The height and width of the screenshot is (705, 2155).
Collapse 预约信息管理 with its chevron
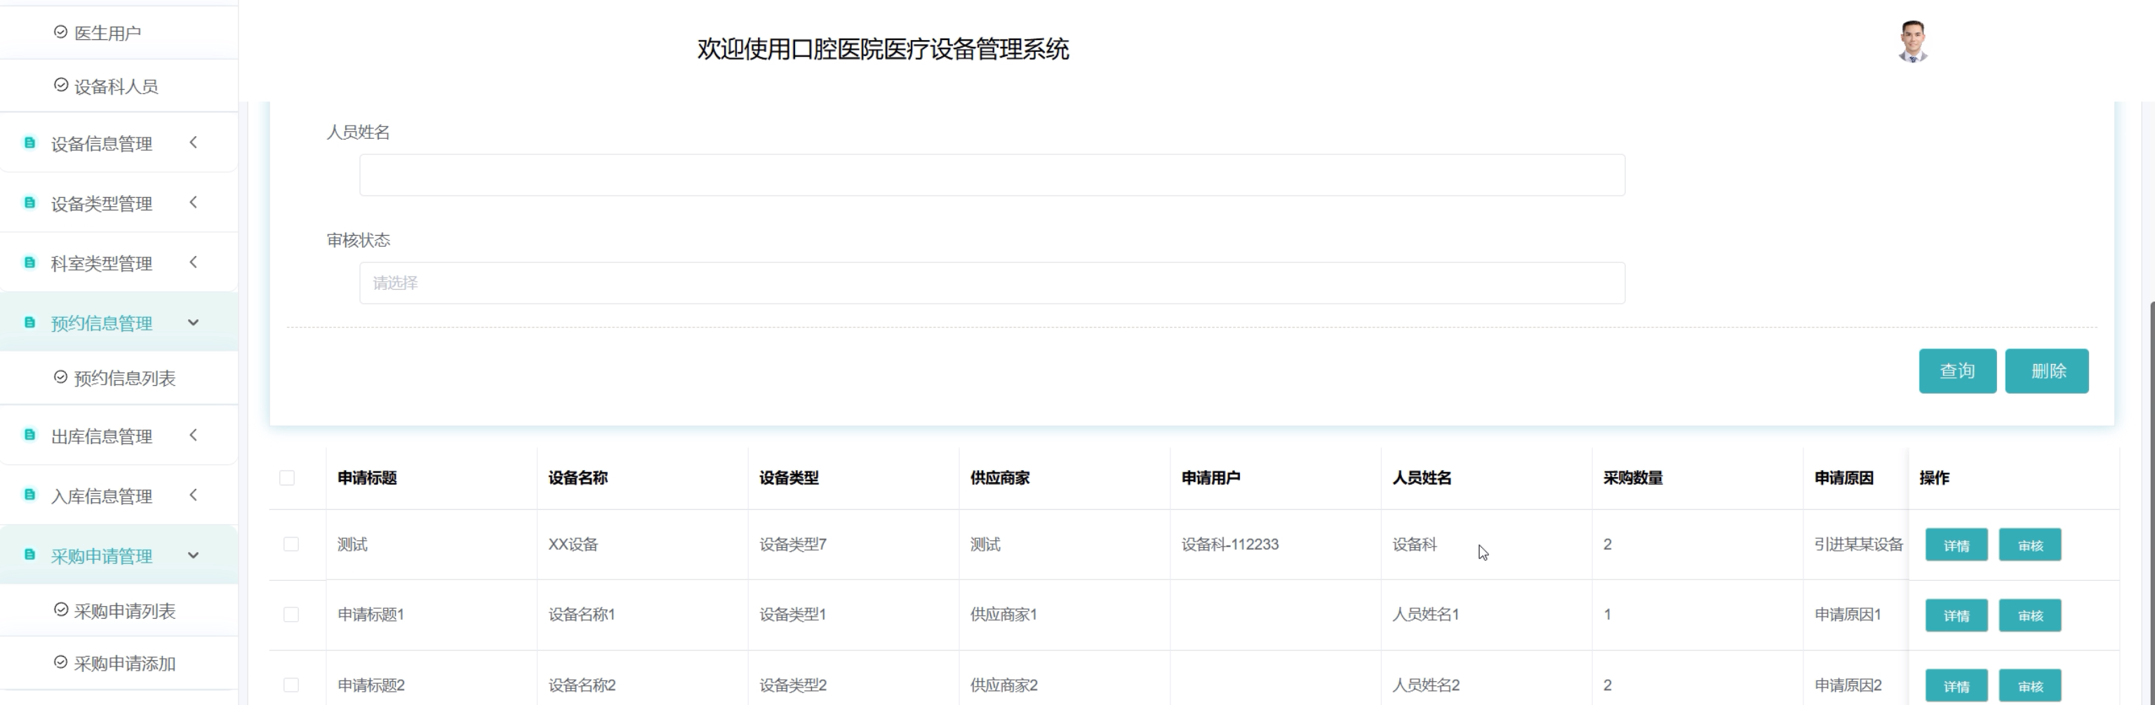point(193,323)
